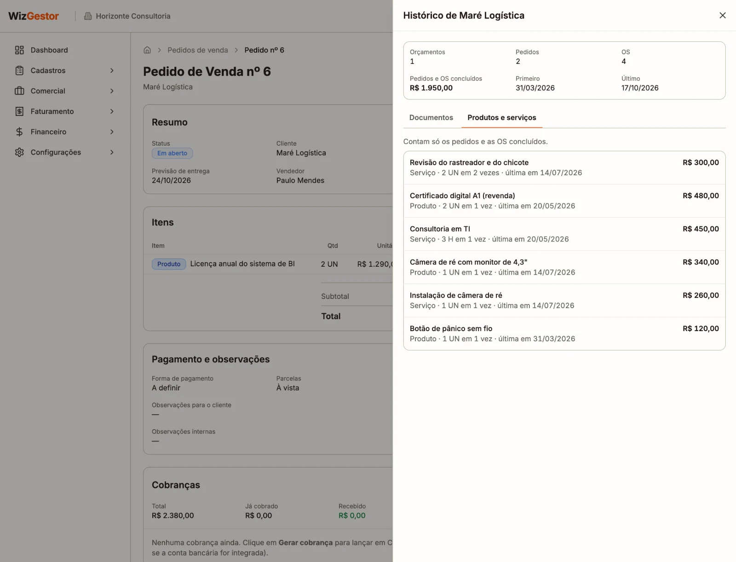The width and height of the screenshot is (736, 562).
Task: Open the Dashboard icon in sidebar
Action: [x=19, y=50]
